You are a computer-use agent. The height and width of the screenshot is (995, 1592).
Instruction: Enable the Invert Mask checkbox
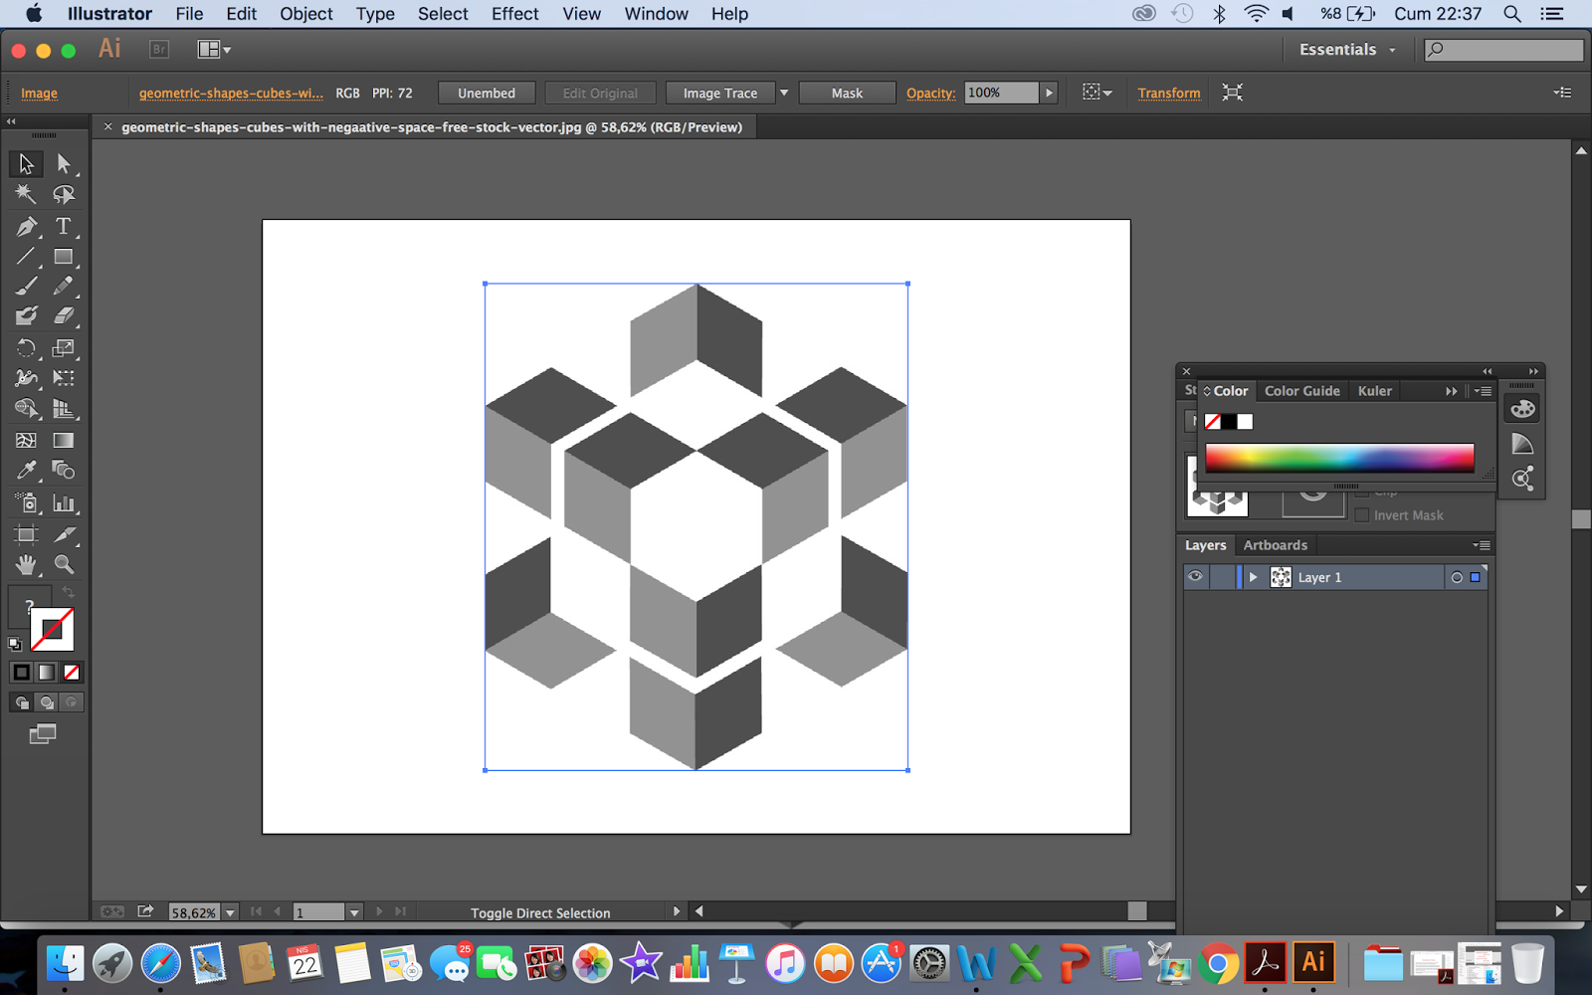[1362, 515]
